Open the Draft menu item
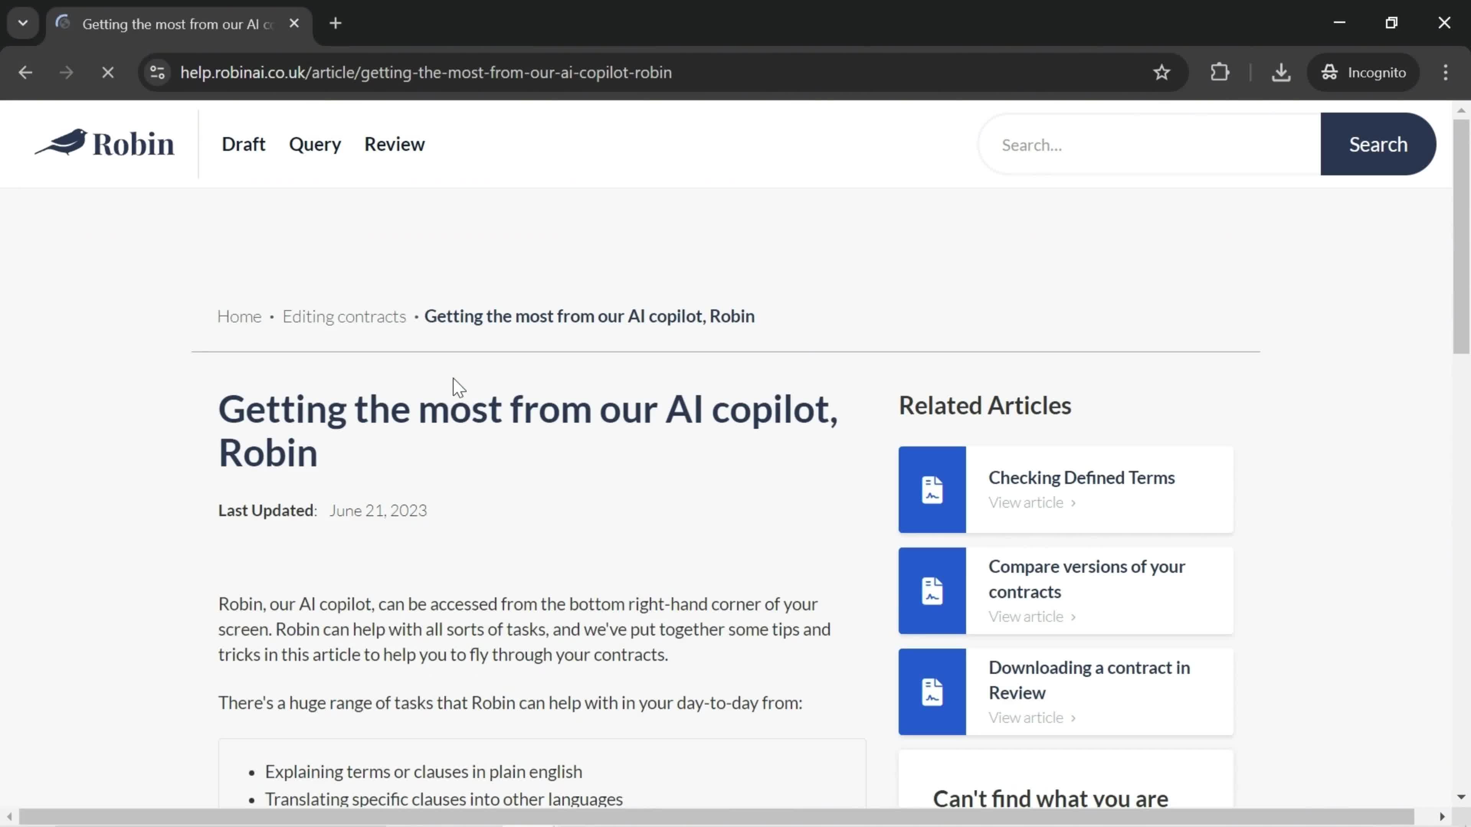This screenshot has height=827, width=1471. pyautogui.click(x=243, y=144)
